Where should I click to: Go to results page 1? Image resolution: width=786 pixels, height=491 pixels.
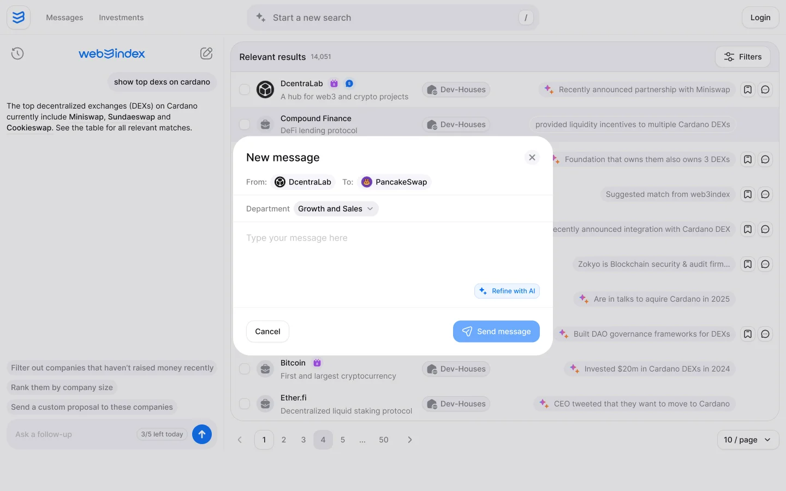pyautogui.click(x=264, y=440)
